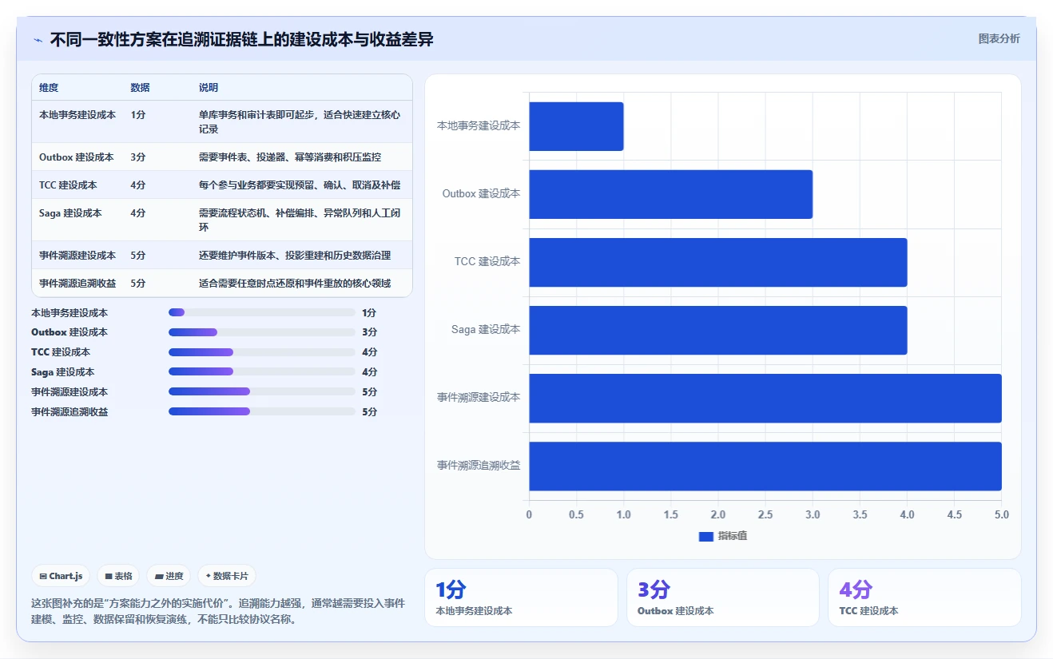
Task: Click the 2.5 tick on the x-axis
Action: [765, 515]
